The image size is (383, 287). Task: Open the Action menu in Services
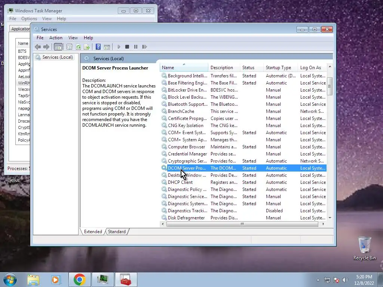tap(56, 38)
